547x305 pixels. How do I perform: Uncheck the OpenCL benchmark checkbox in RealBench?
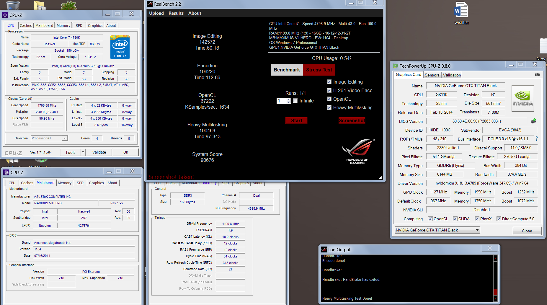click(329, 99)
